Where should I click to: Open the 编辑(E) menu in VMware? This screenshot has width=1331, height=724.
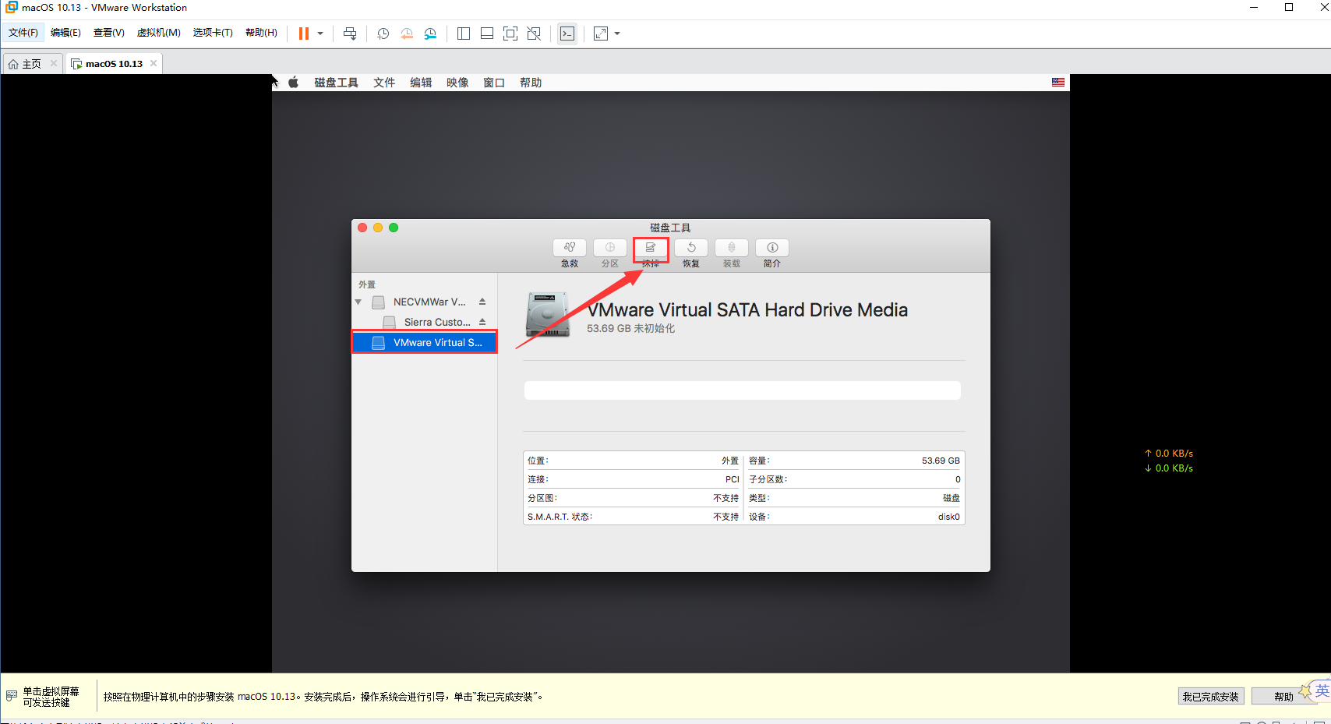coord(65,33)
